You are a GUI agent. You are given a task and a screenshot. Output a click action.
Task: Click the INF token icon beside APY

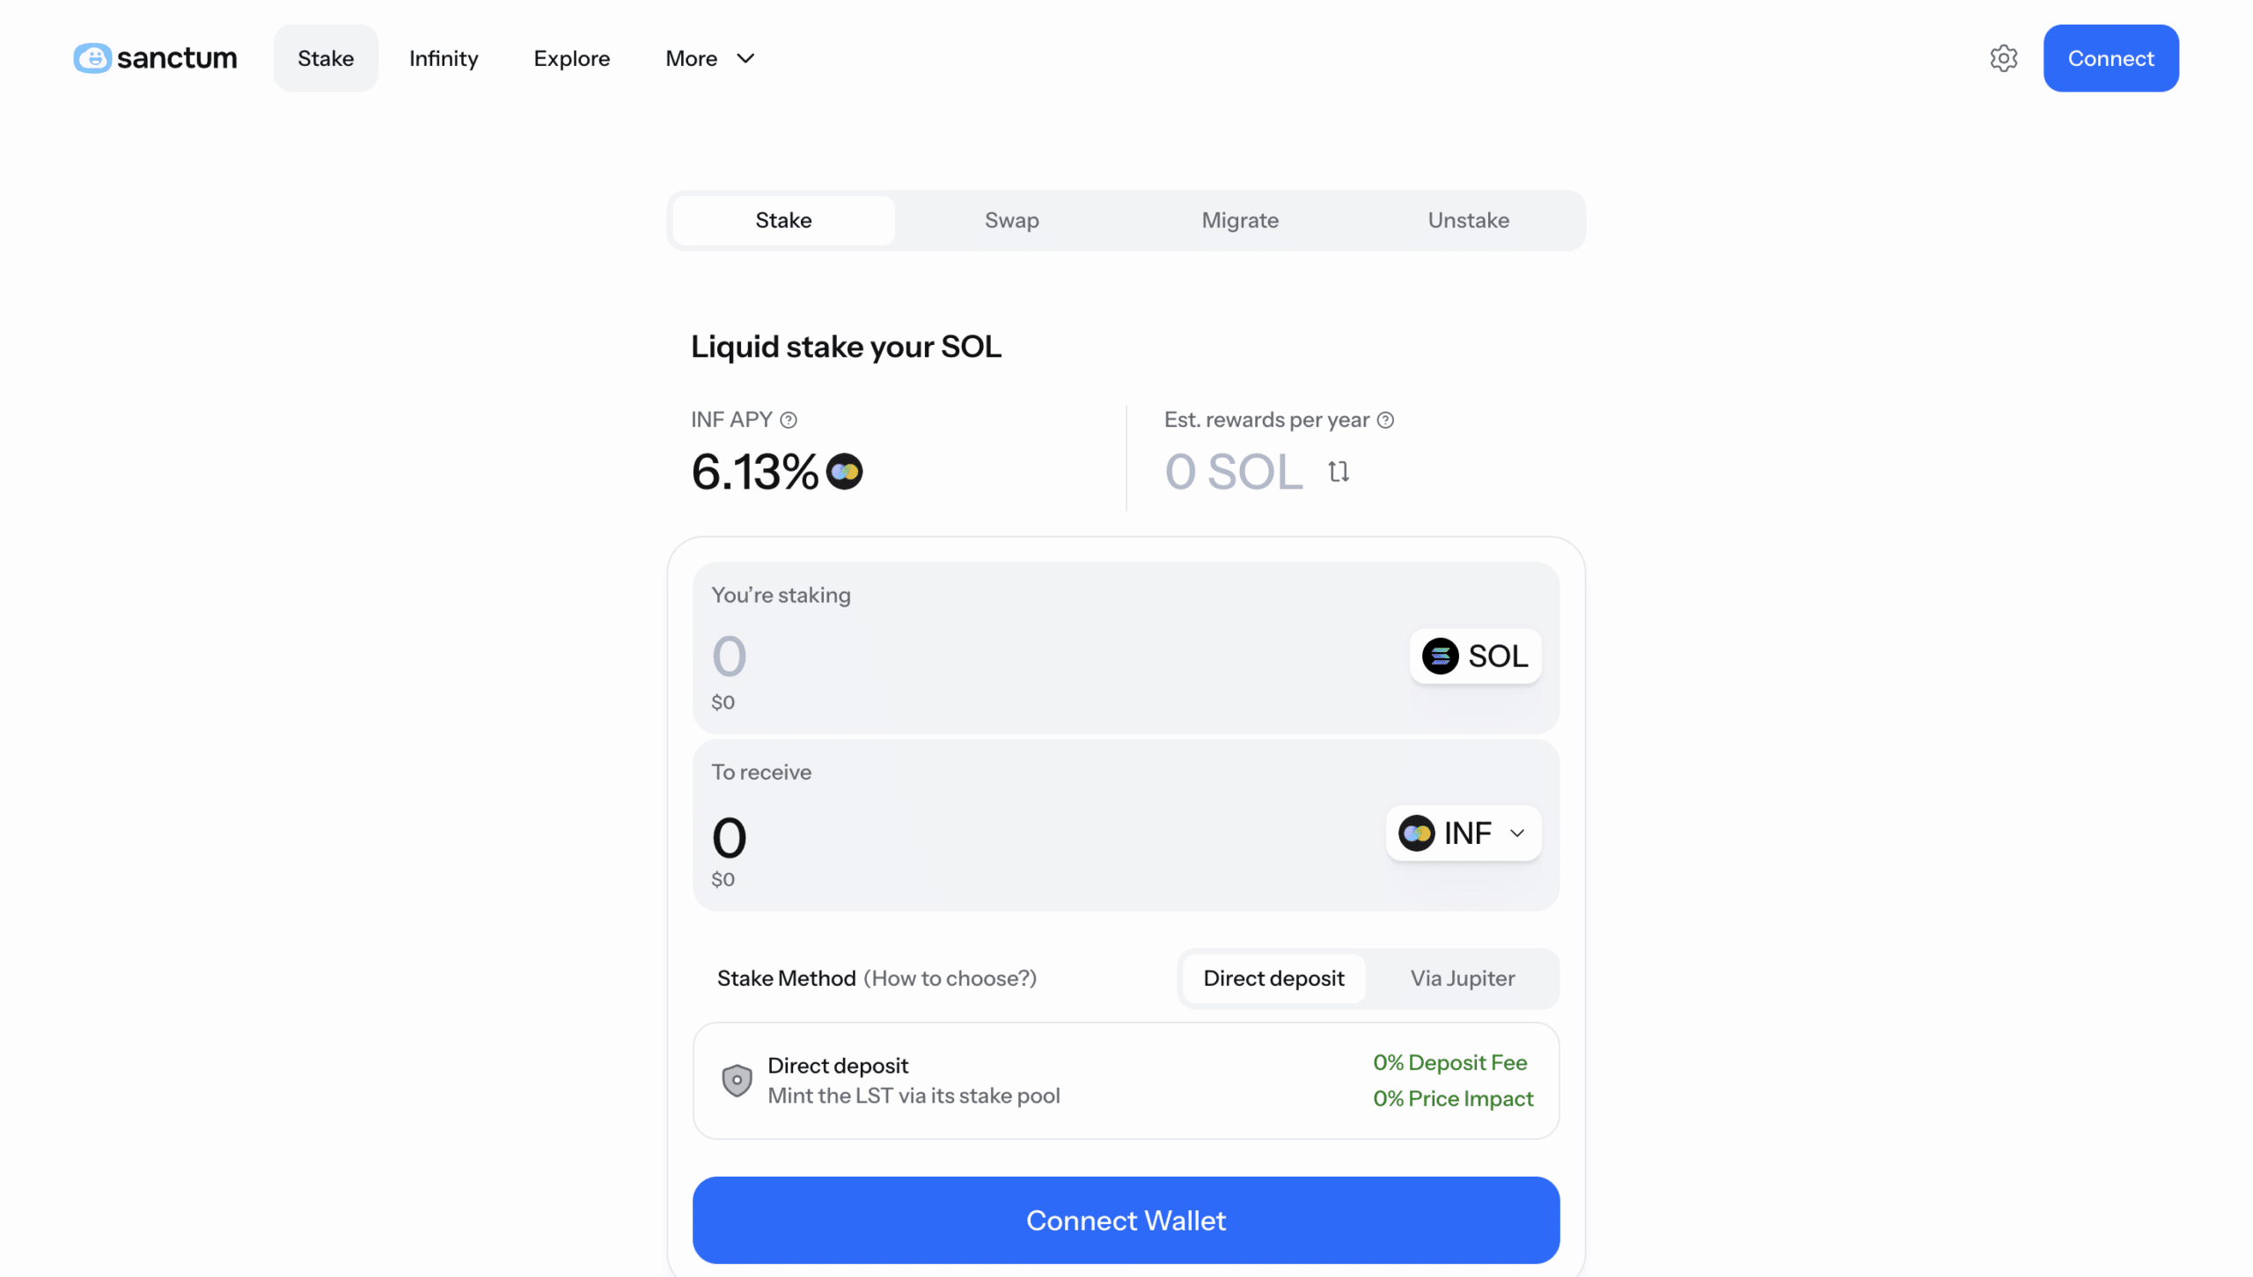click(844, 472)
